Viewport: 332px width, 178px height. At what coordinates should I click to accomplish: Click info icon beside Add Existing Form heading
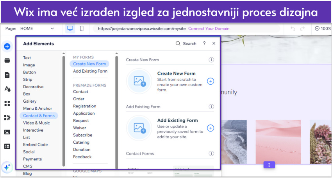pos(211,107)
